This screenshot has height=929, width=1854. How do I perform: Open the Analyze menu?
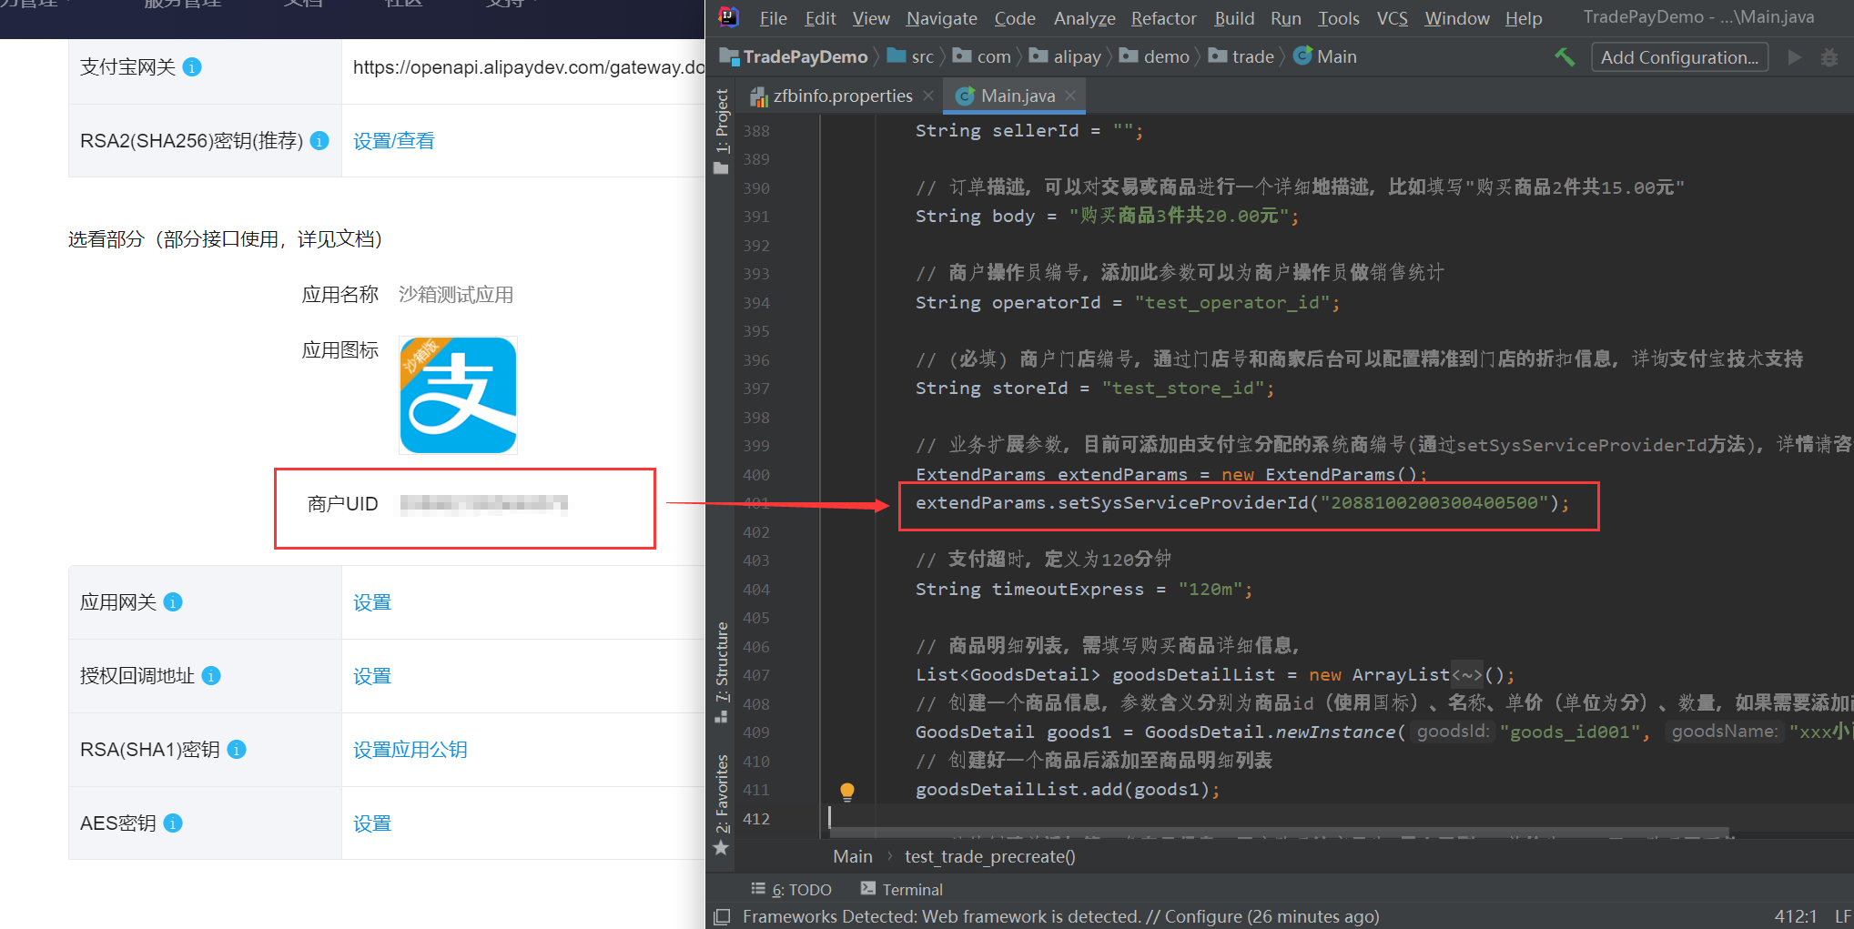click(1084, 18)
